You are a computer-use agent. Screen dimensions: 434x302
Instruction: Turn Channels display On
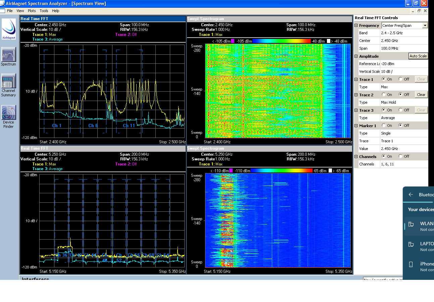tap(384, 156)
